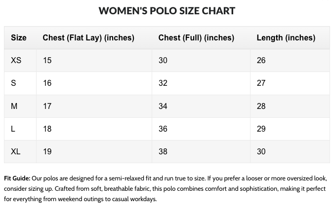Select the XS size cell
This screenshot has height=210, width=333.
16,61
